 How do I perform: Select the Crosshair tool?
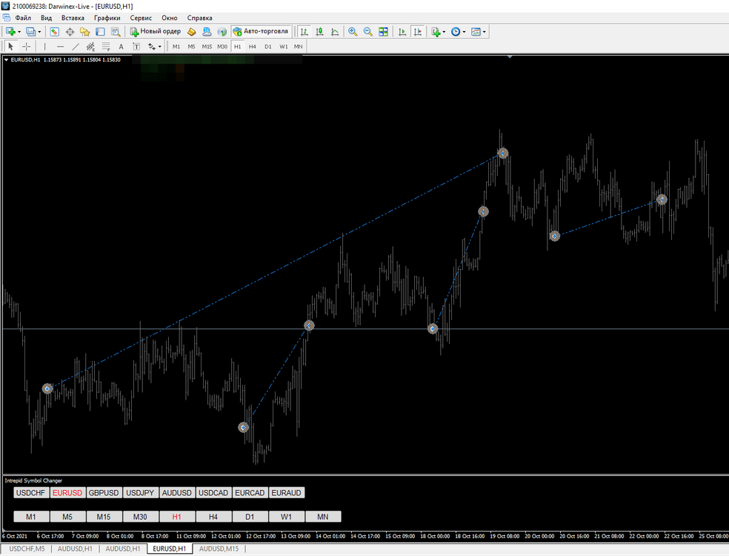coord(26,47)
